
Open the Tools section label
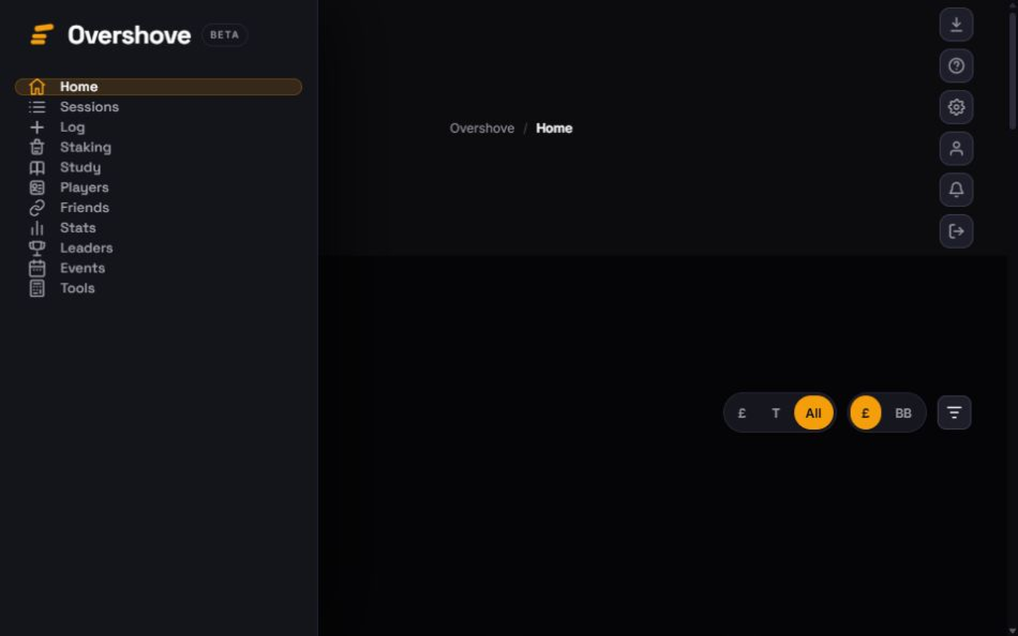77,288
